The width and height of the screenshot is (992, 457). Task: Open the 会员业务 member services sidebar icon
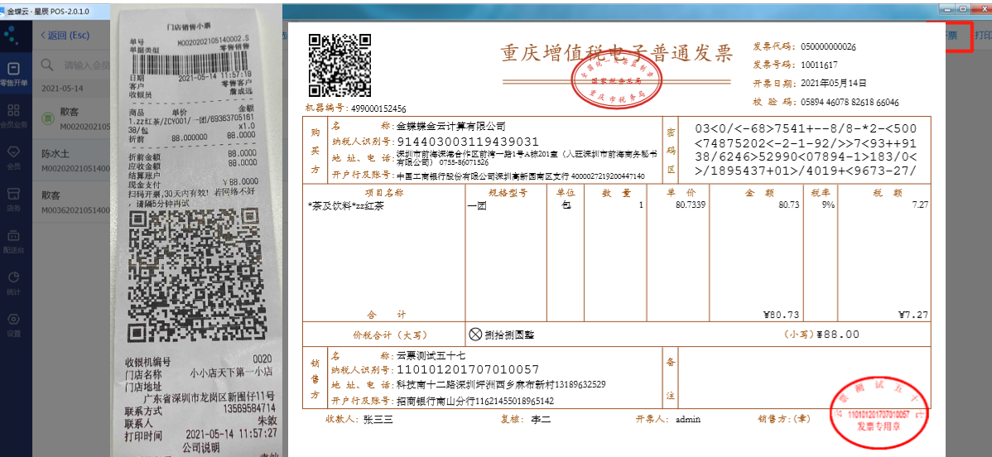[x=14, y=115]
